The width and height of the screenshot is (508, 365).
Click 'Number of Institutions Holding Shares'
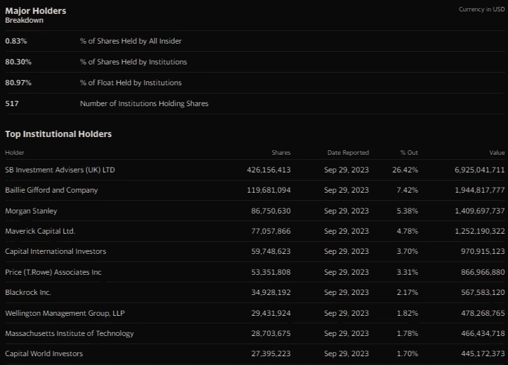144,104
